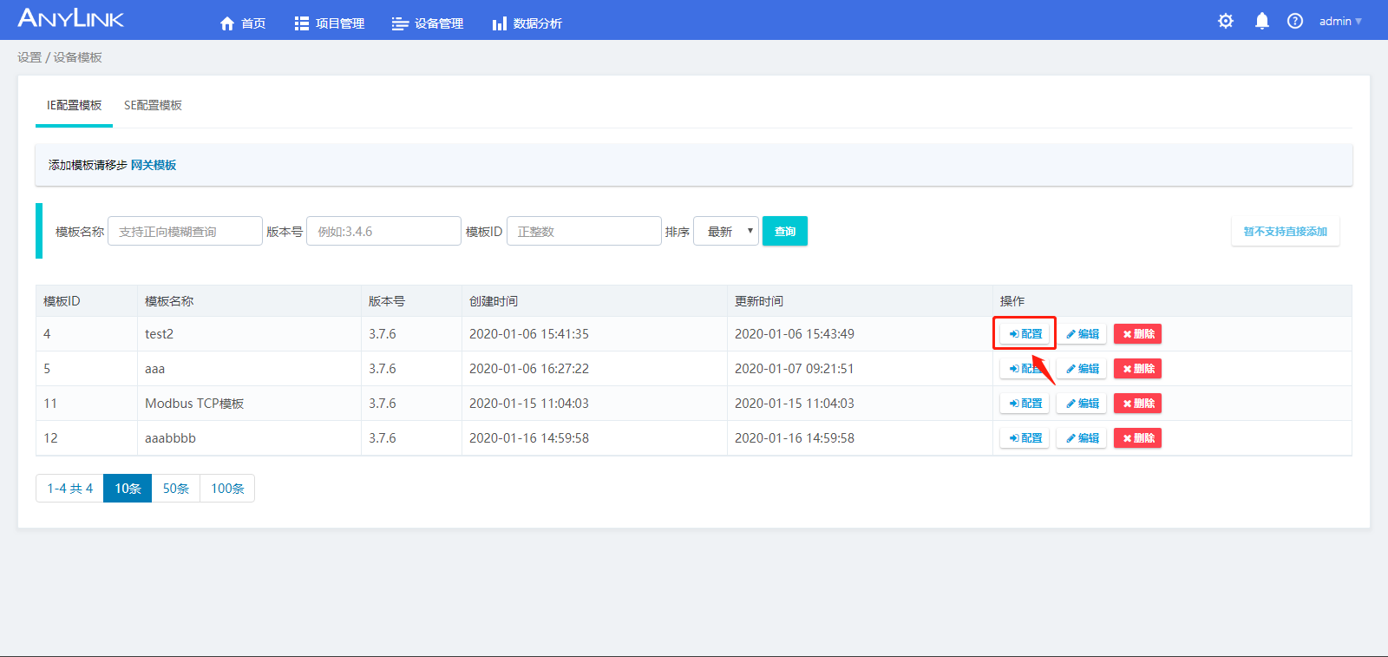Click 编辑 for aaabbbb row
The image size is (1388, 657).
[1082, 438]
